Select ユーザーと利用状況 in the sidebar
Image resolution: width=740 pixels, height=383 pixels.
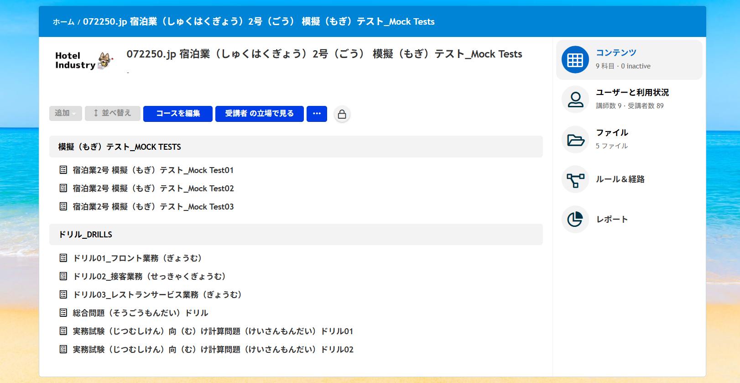coord(632,93)
